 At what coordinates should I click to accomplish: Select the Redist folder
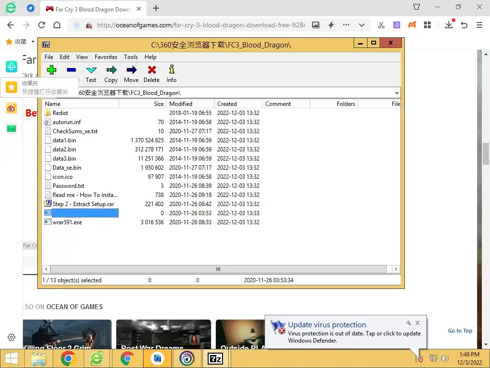point(60,113)
